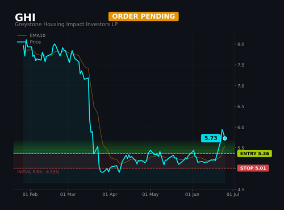Click the GHI ticker symbol title
Screen dimensions: 284x210
tap(25, 18)
